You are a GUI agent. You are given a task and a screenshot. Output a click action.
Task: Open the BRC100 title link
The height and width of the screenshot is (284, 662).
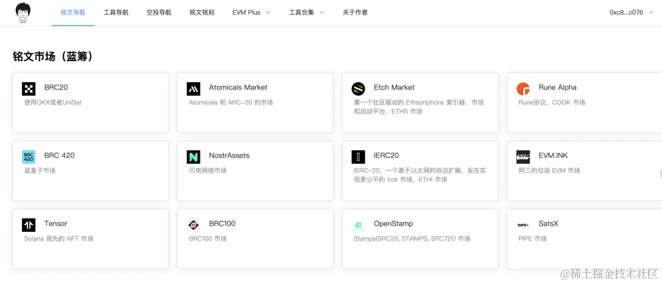[x=222, y=223]
